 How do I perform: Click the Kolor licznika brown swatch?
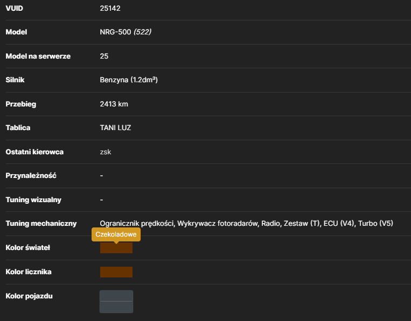click(x=116, y=272)
